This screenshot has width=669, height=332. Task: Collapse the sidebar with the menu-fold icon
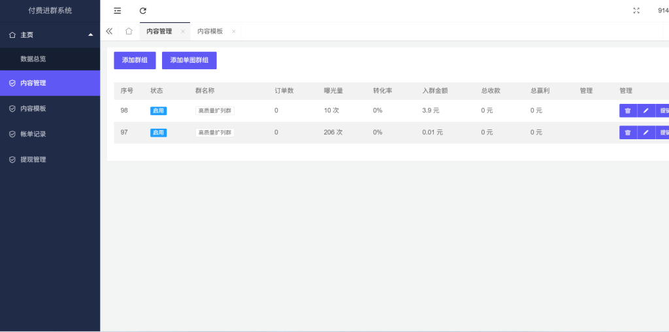point(118,10)
